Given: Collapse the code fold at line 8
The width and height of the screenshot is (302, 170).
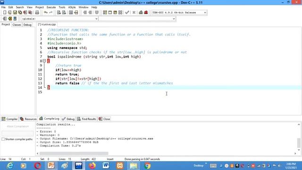Looking at the screenshot, I should (44, 61).
